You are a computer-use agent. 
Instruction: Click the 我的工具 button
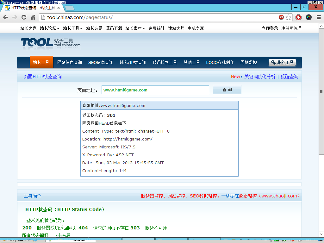point(282,62)
